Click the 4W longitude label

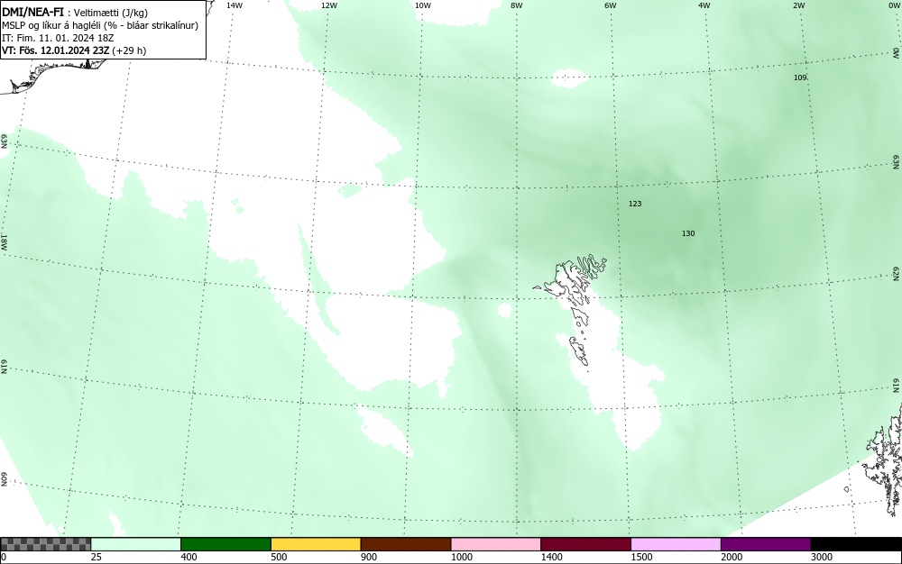point(704,5)
